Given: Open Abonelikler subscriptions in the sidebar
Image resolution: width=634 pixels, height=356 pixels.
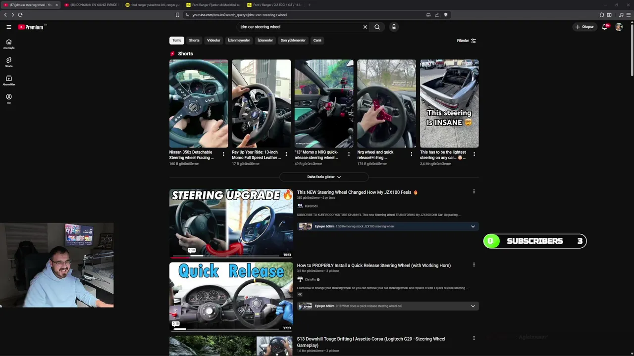Looking at the screenshot, I should 9,81.
